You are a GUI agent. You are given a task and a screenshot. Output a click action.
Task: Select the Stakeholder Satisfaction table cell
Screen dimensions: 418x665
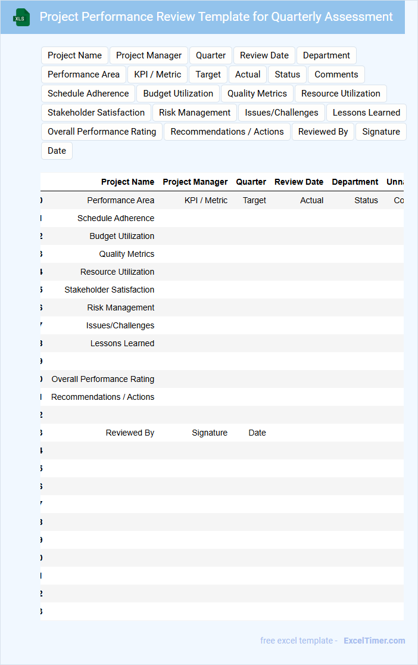tap(110, 290)
